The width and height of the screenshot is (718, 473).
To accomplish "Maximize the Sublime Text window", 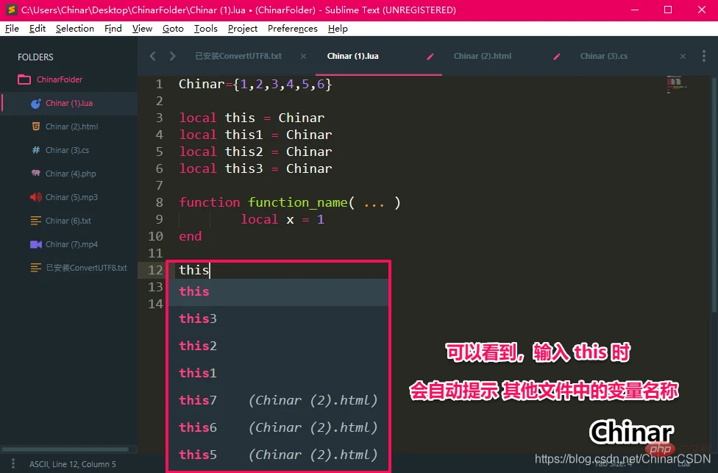I will (x=668, y=10).
